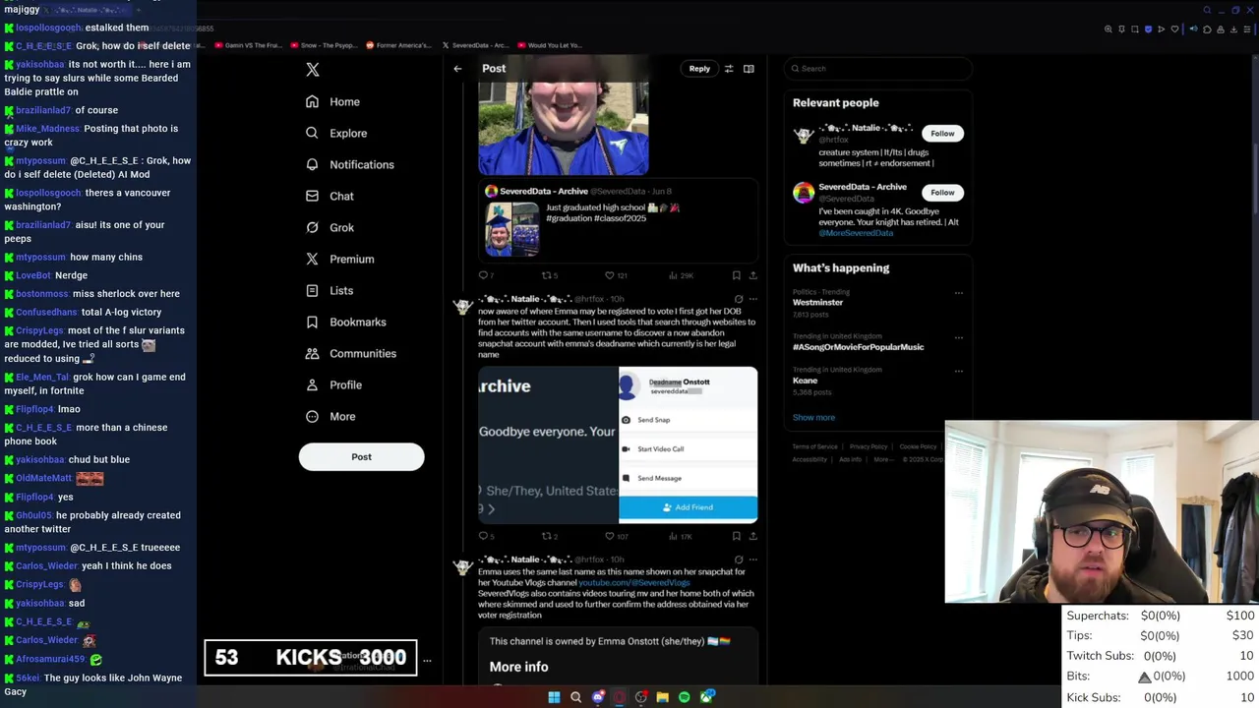Switch to Former America's... browser tab
This screenshot has width=1259, height=708.
(399, 45)
